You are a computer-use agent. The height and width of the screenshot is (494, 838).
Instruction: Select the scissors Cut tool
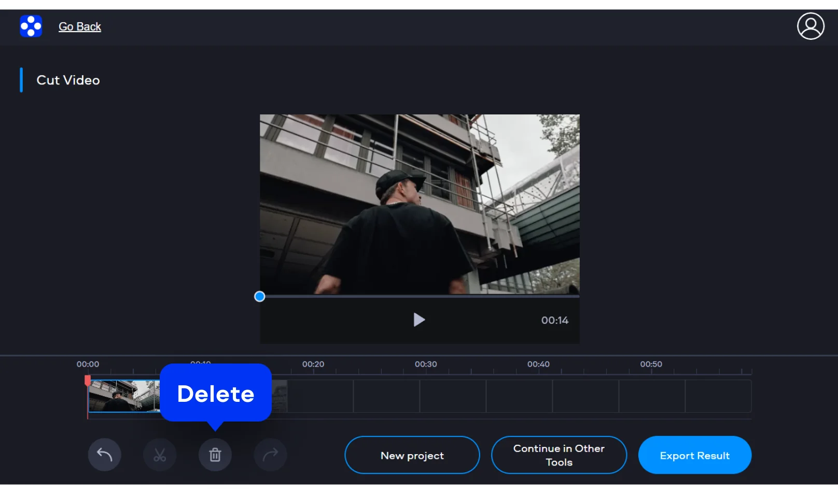[160, 455]
